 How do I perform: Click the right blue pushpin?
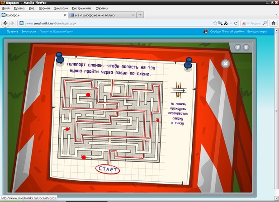tap(188, 63)
